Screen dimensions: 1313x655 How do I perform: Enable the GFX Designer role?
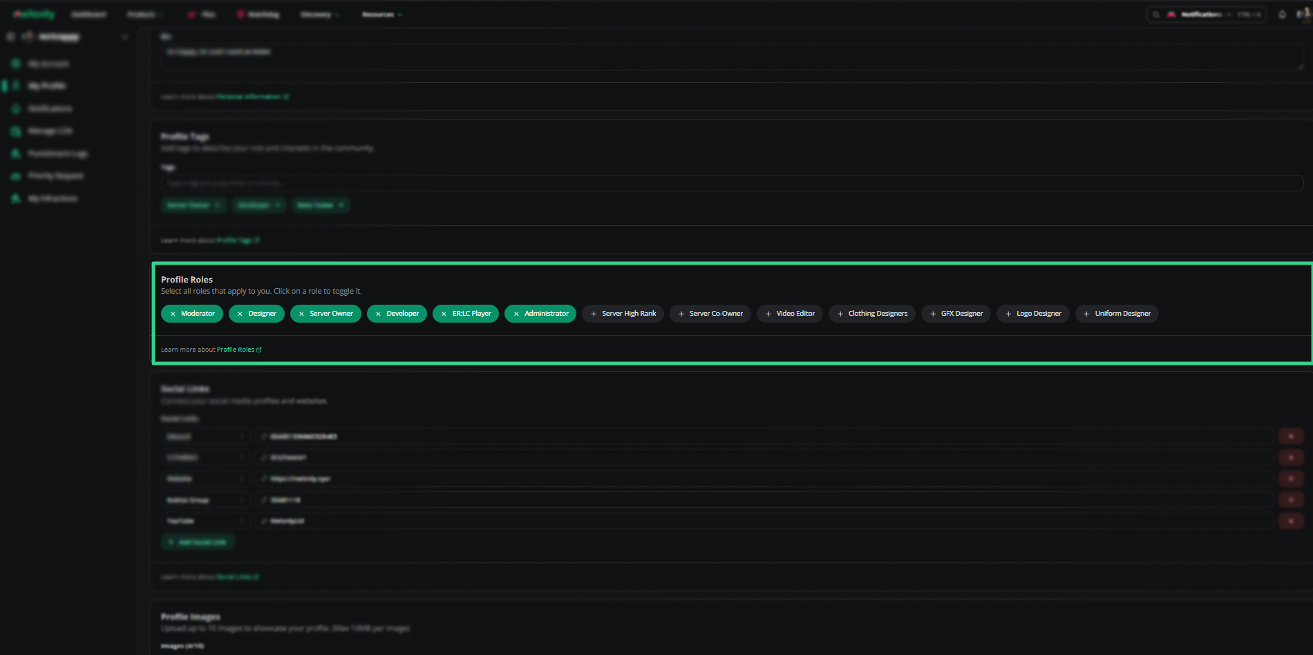[x=956, y=314]
